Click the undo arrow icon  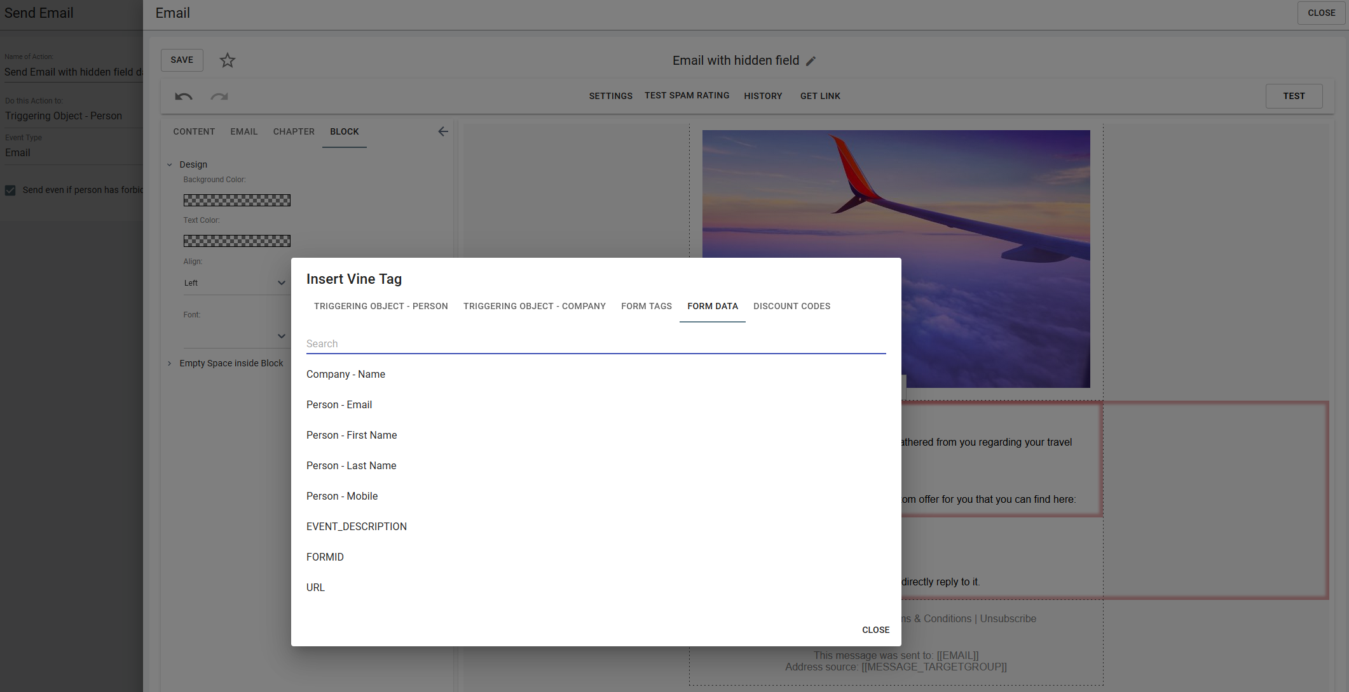click(184, 96)
